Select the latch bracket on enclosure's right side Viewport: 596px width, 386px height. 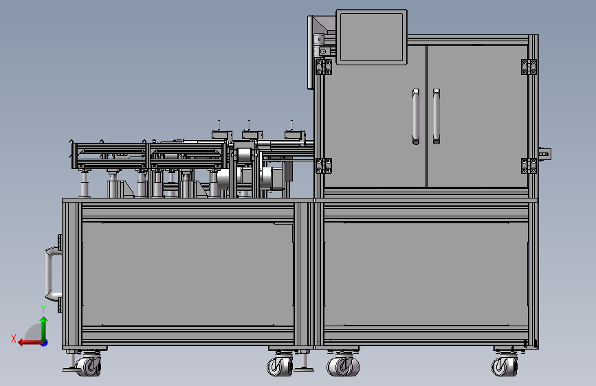[x=544, y=154]
